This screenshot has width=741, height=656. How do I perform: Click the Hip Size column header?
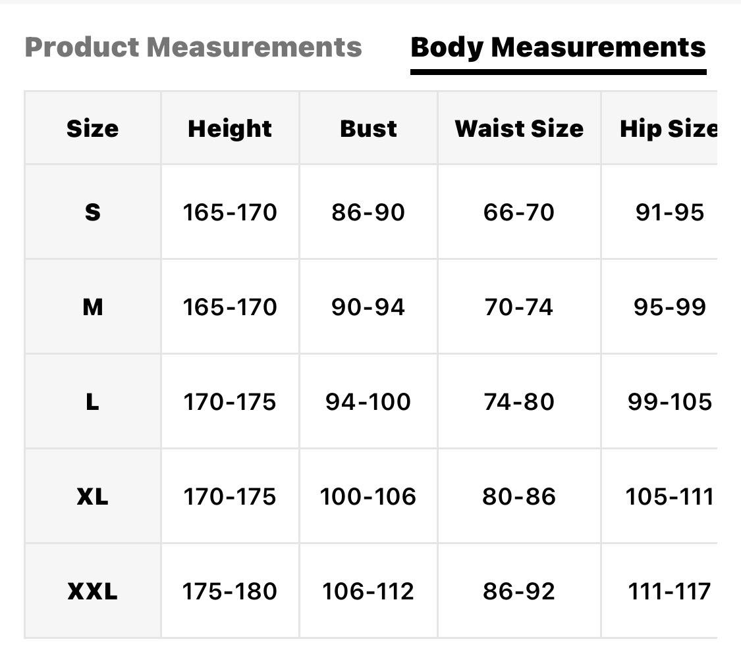(668, 128)
